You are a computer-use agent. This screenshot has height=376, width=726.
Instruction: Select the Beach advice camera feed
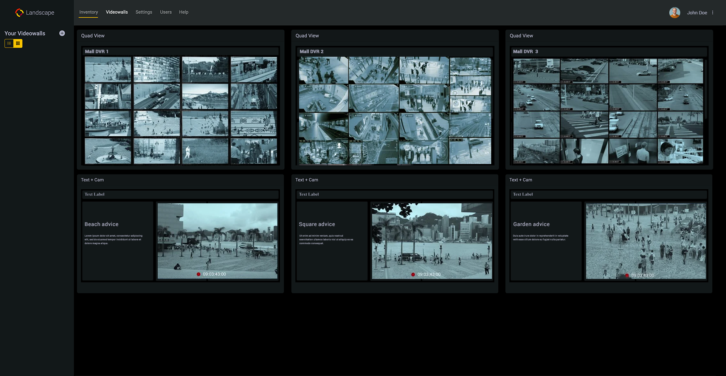217,241
